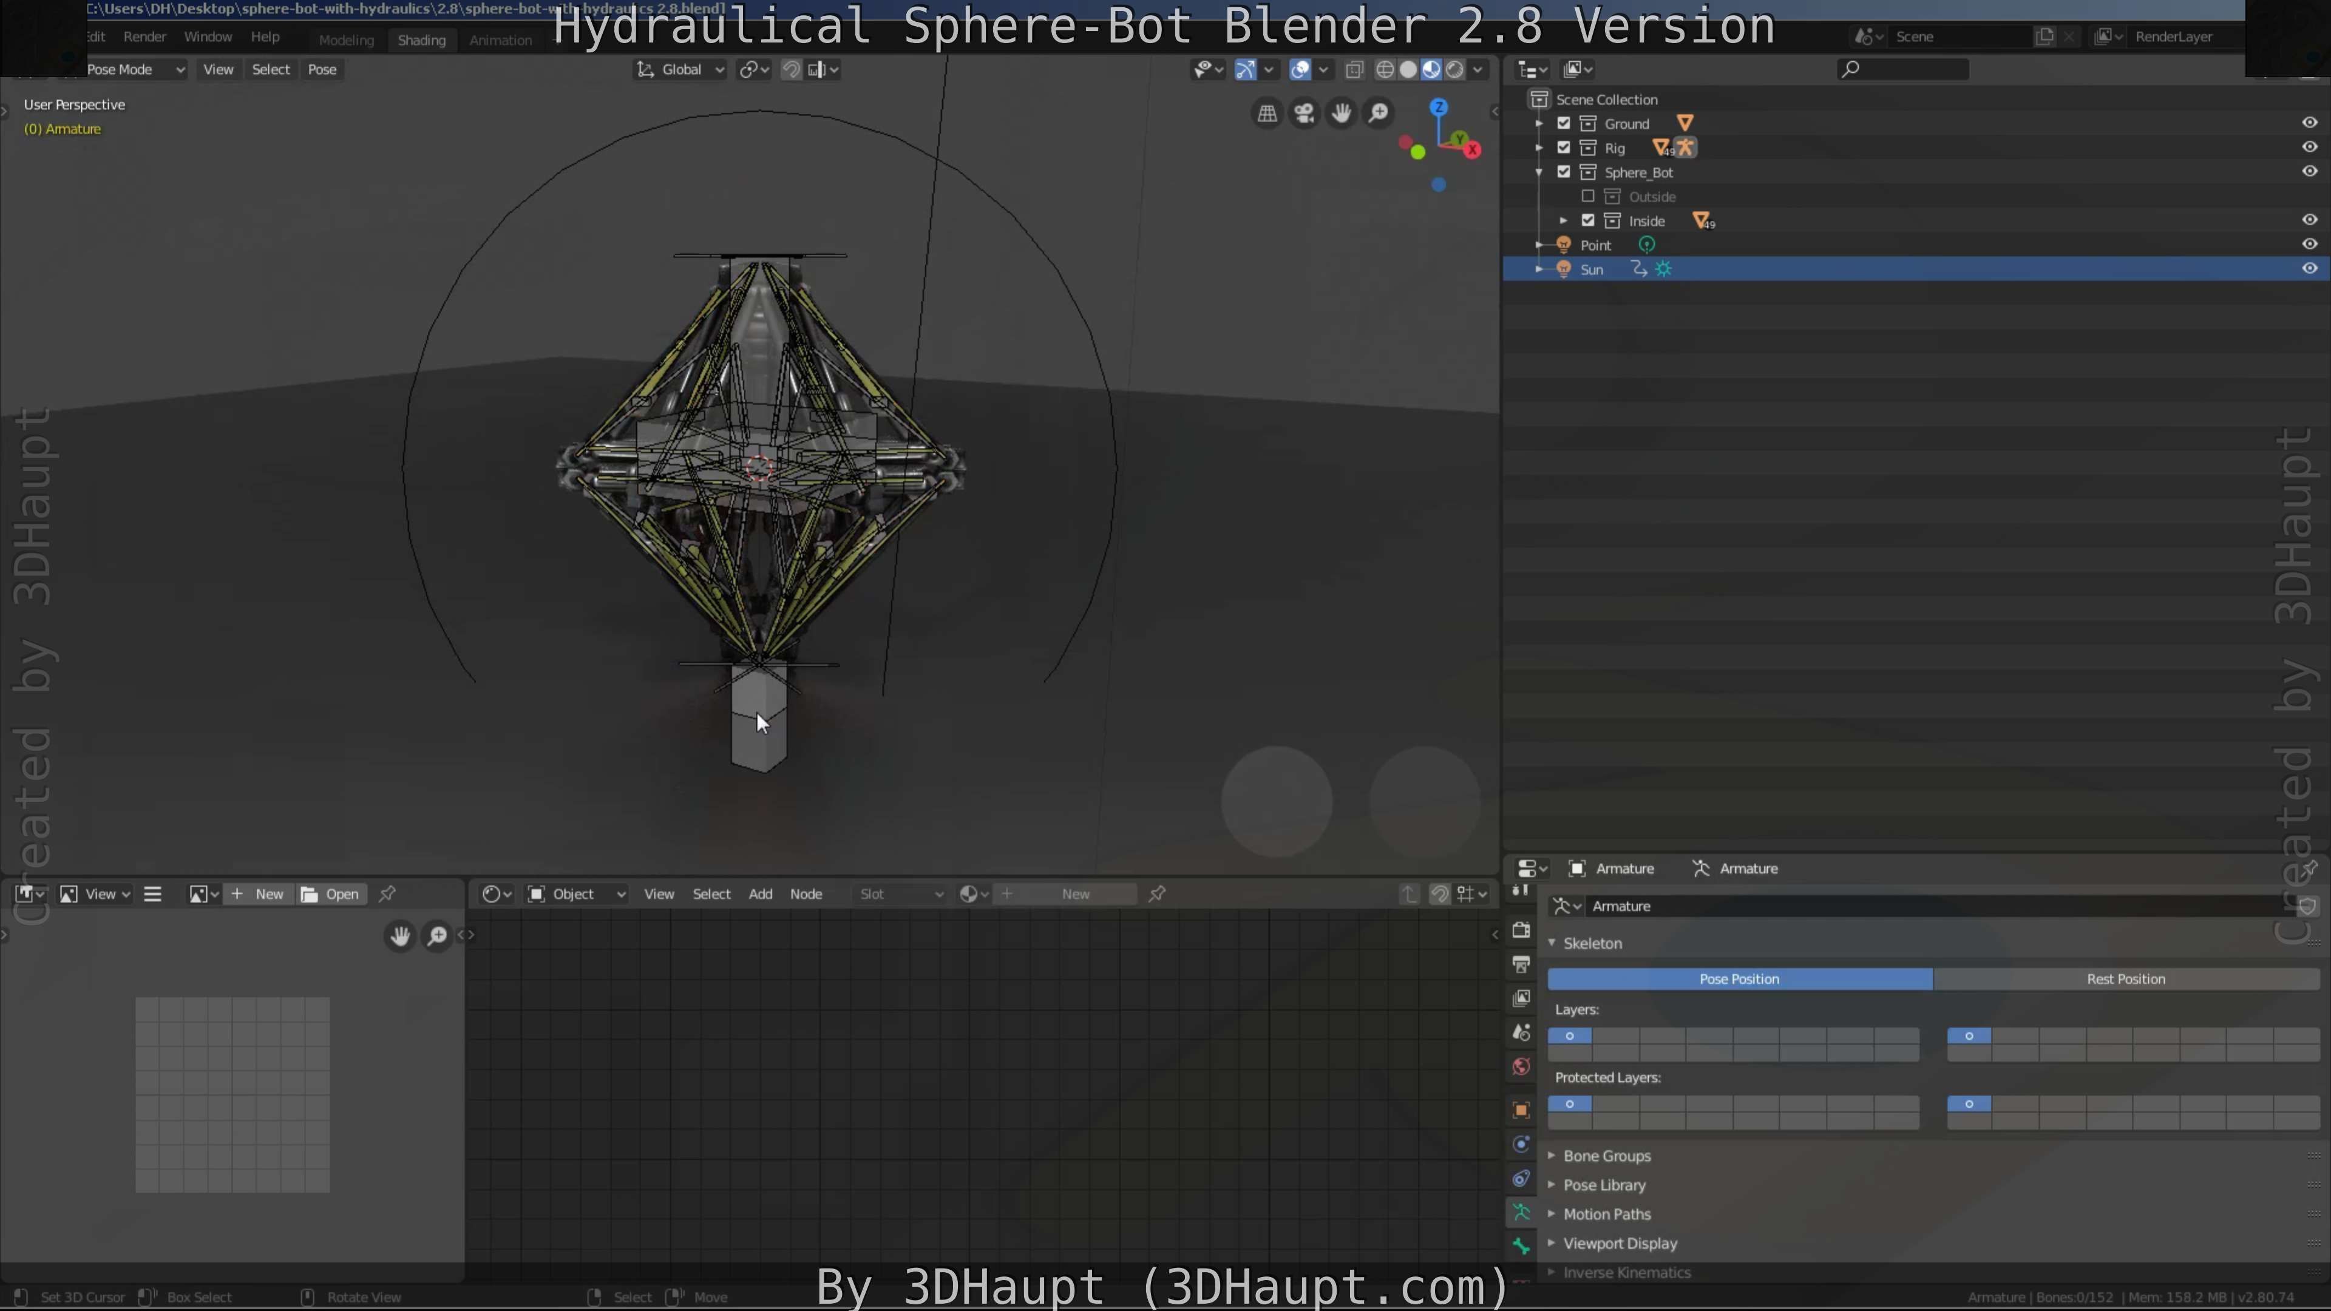Open the Pose Mode dropdown
2331x1311 pixels.
pyautogui.click(x=135, y=70)
